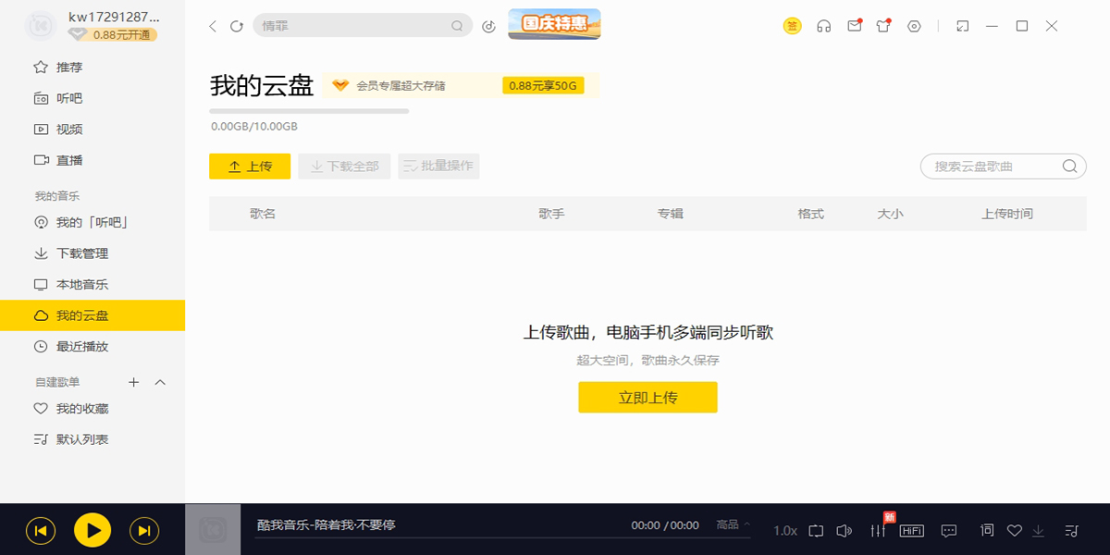Toggle the loop playback mode
This screenshot has width=1110, height=555.
[815, 531]
